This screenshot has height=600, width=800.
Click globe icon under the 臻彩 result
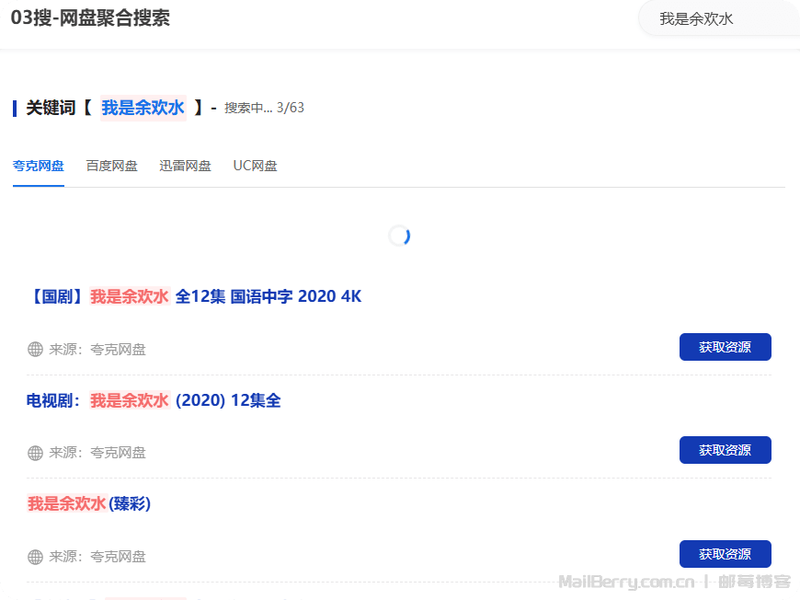[35, 557]
